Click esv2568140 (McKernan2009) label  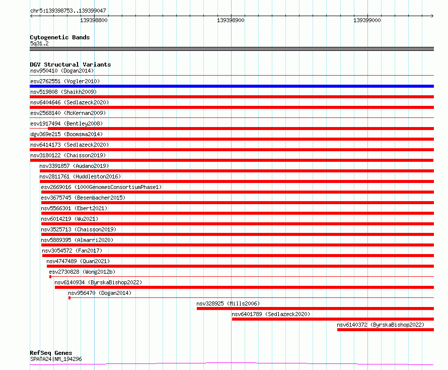pos(68,113)
